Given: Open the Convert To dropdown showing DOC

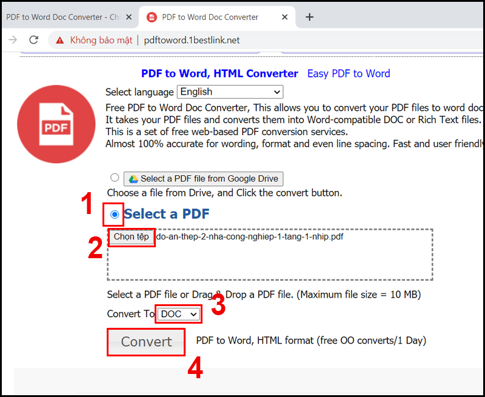Looking at the screenshot, I should coord(178,314).
